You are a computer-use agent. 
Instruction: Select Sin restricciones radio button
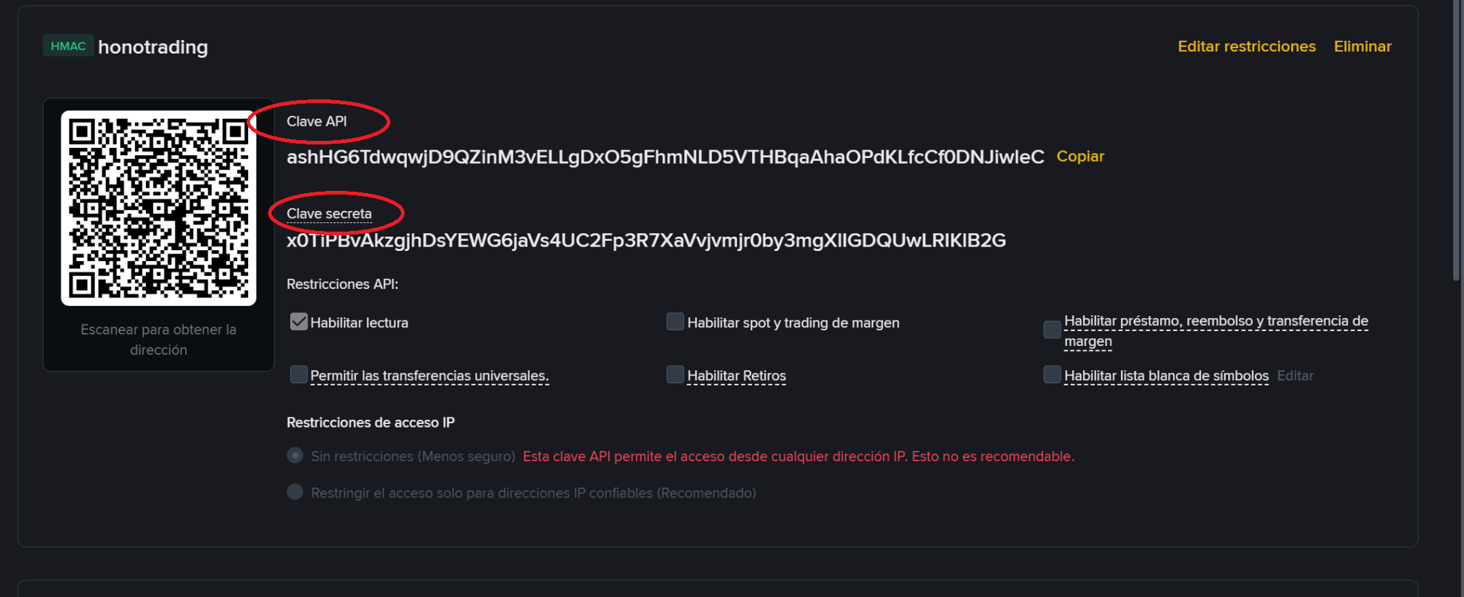[x=295, y=455]
